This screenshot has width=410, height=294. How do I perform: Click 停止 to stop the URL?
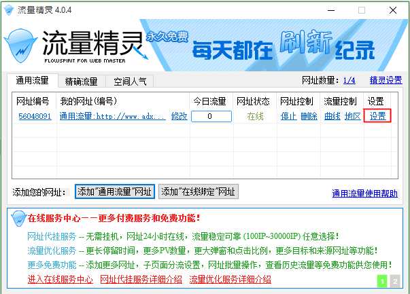[x=289, y=116]
